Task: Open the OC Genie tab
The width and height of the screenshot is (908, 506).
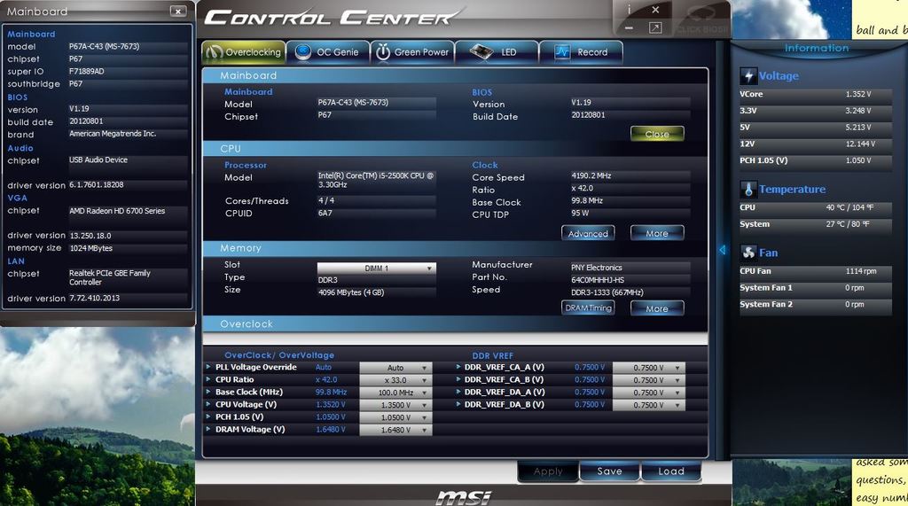Action: pos(328,52)
